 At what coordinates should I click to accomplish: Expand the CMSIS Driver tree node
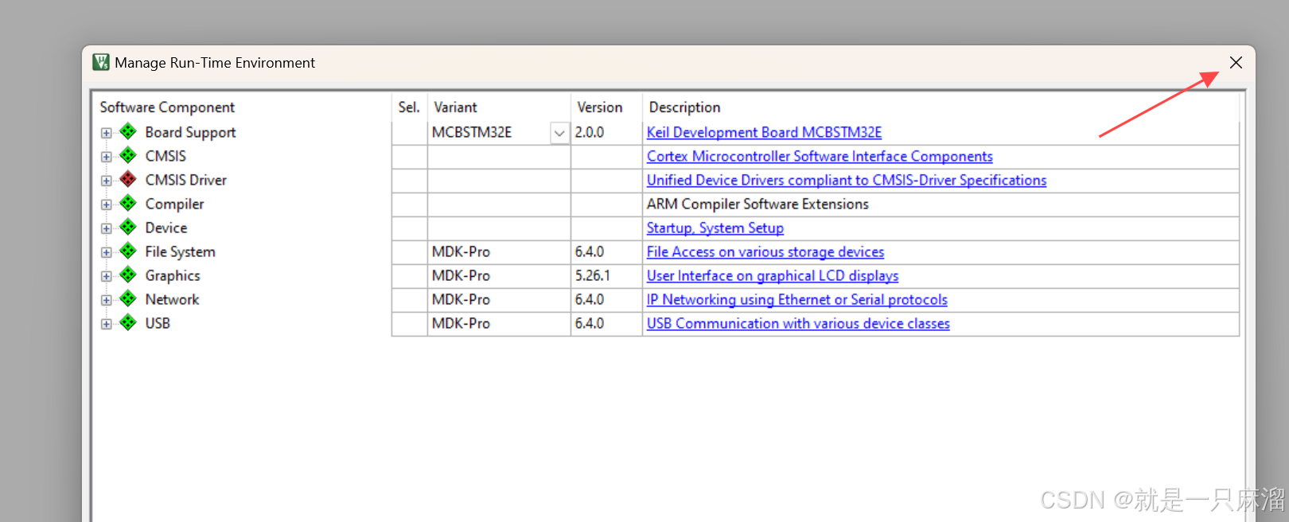click(x=106, y=181)
